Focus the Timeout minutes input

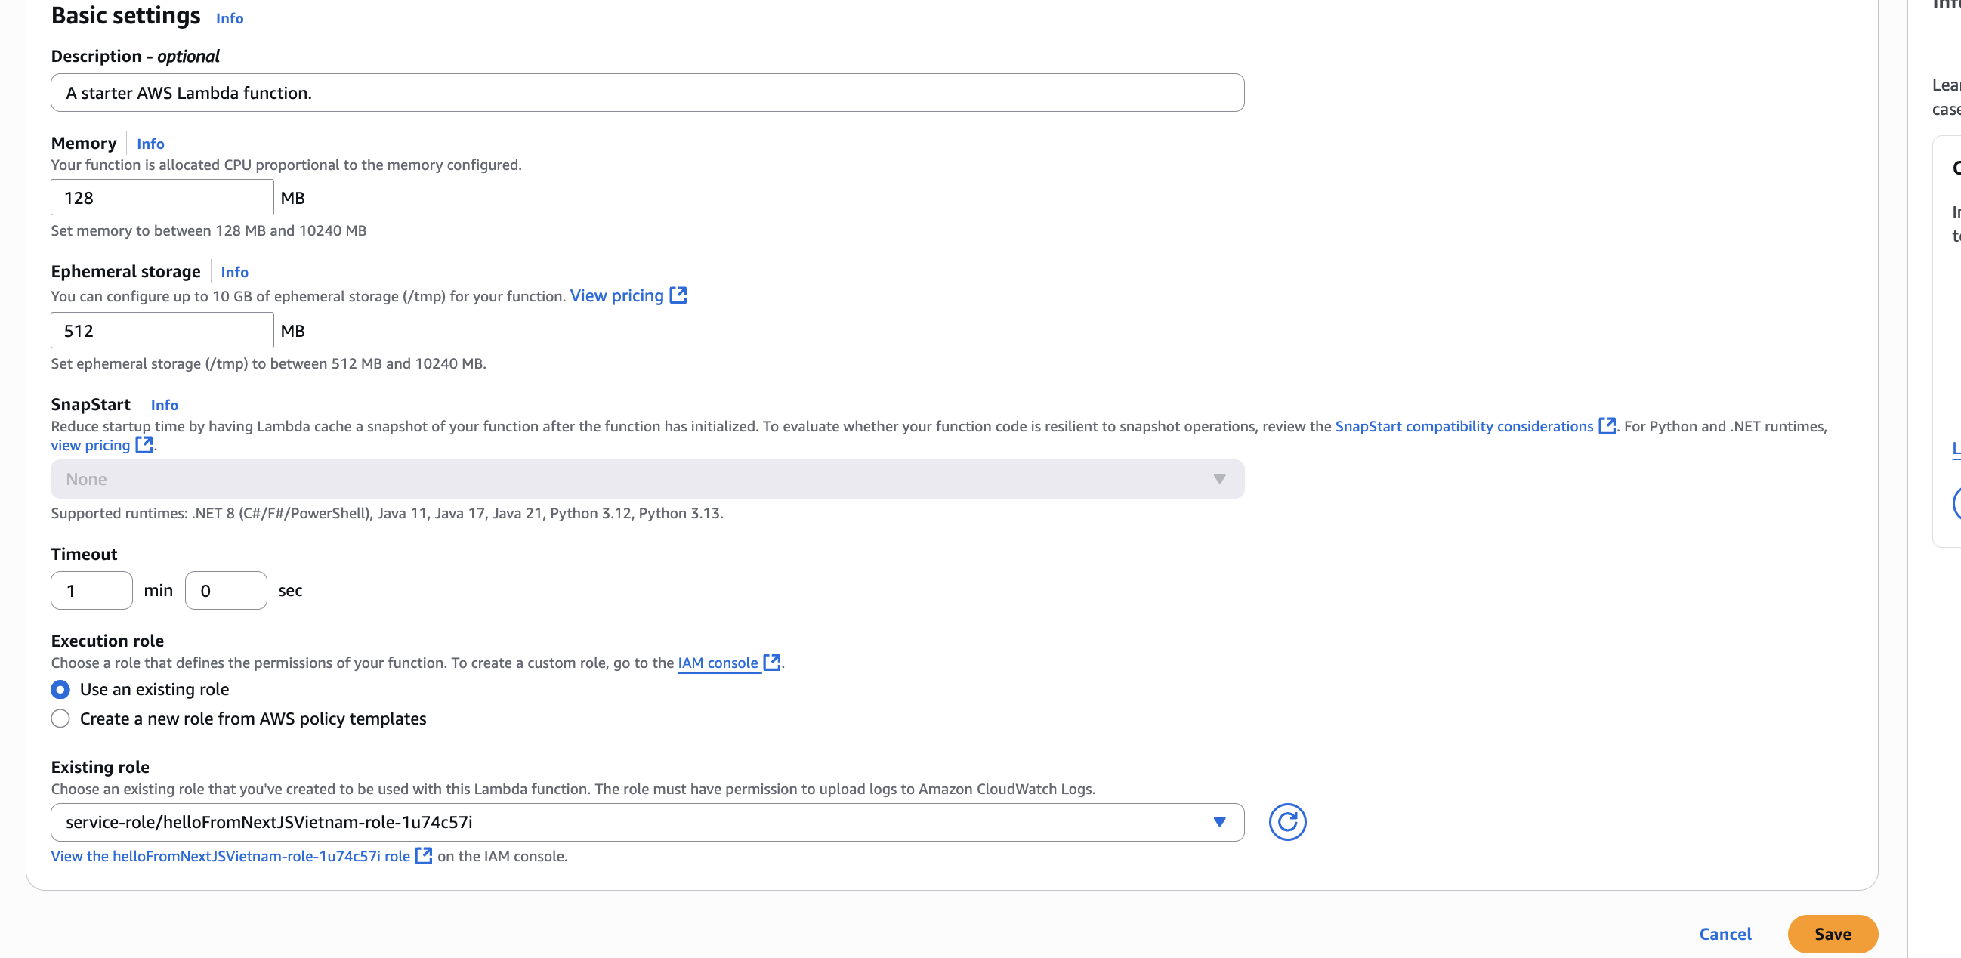(91, 590)
